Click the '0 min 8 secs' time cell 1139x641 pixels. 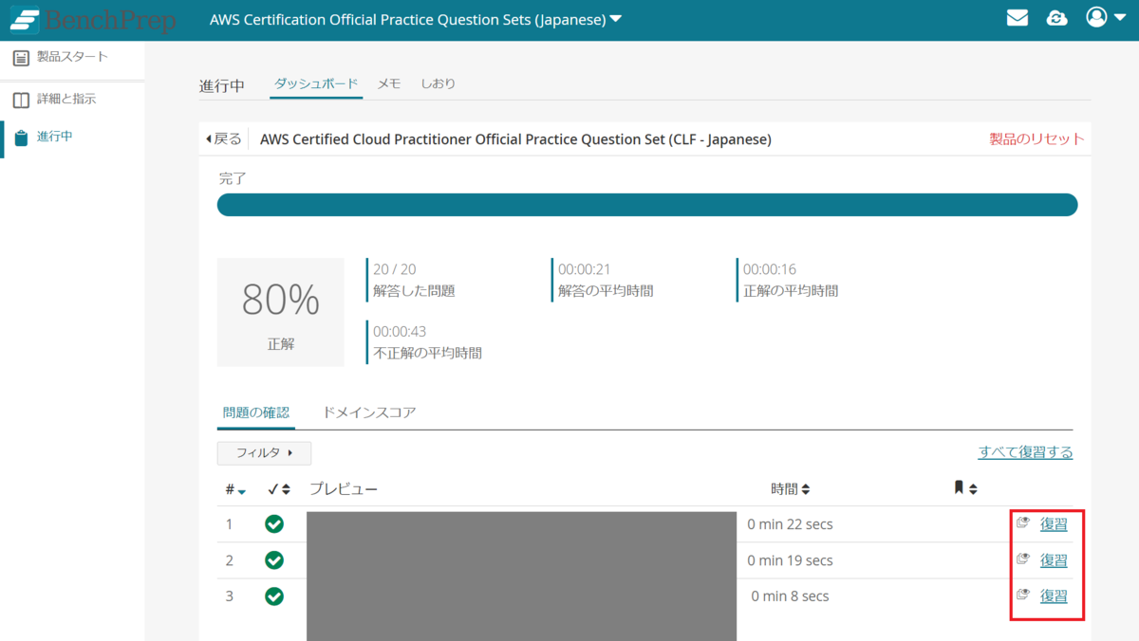790,596
